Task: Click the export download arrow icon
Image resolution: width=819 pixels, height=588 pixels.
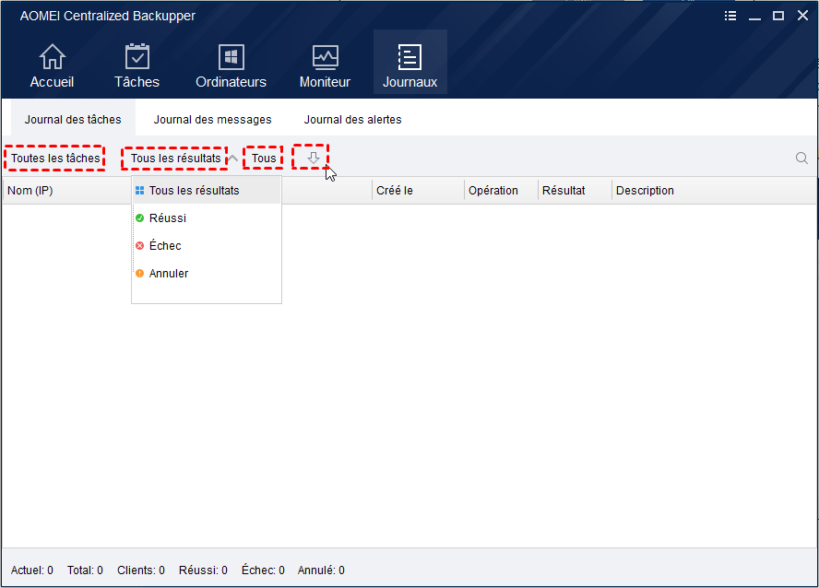Action: tap(313, 159)
